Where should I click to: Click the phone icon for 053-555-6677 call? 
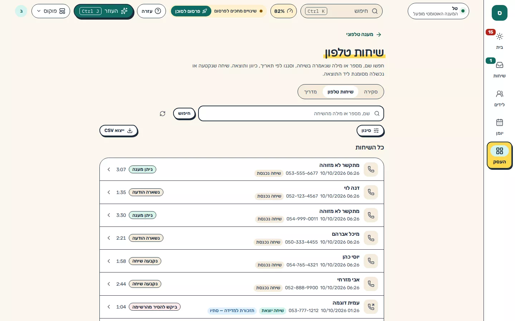(x=371, y=169)
